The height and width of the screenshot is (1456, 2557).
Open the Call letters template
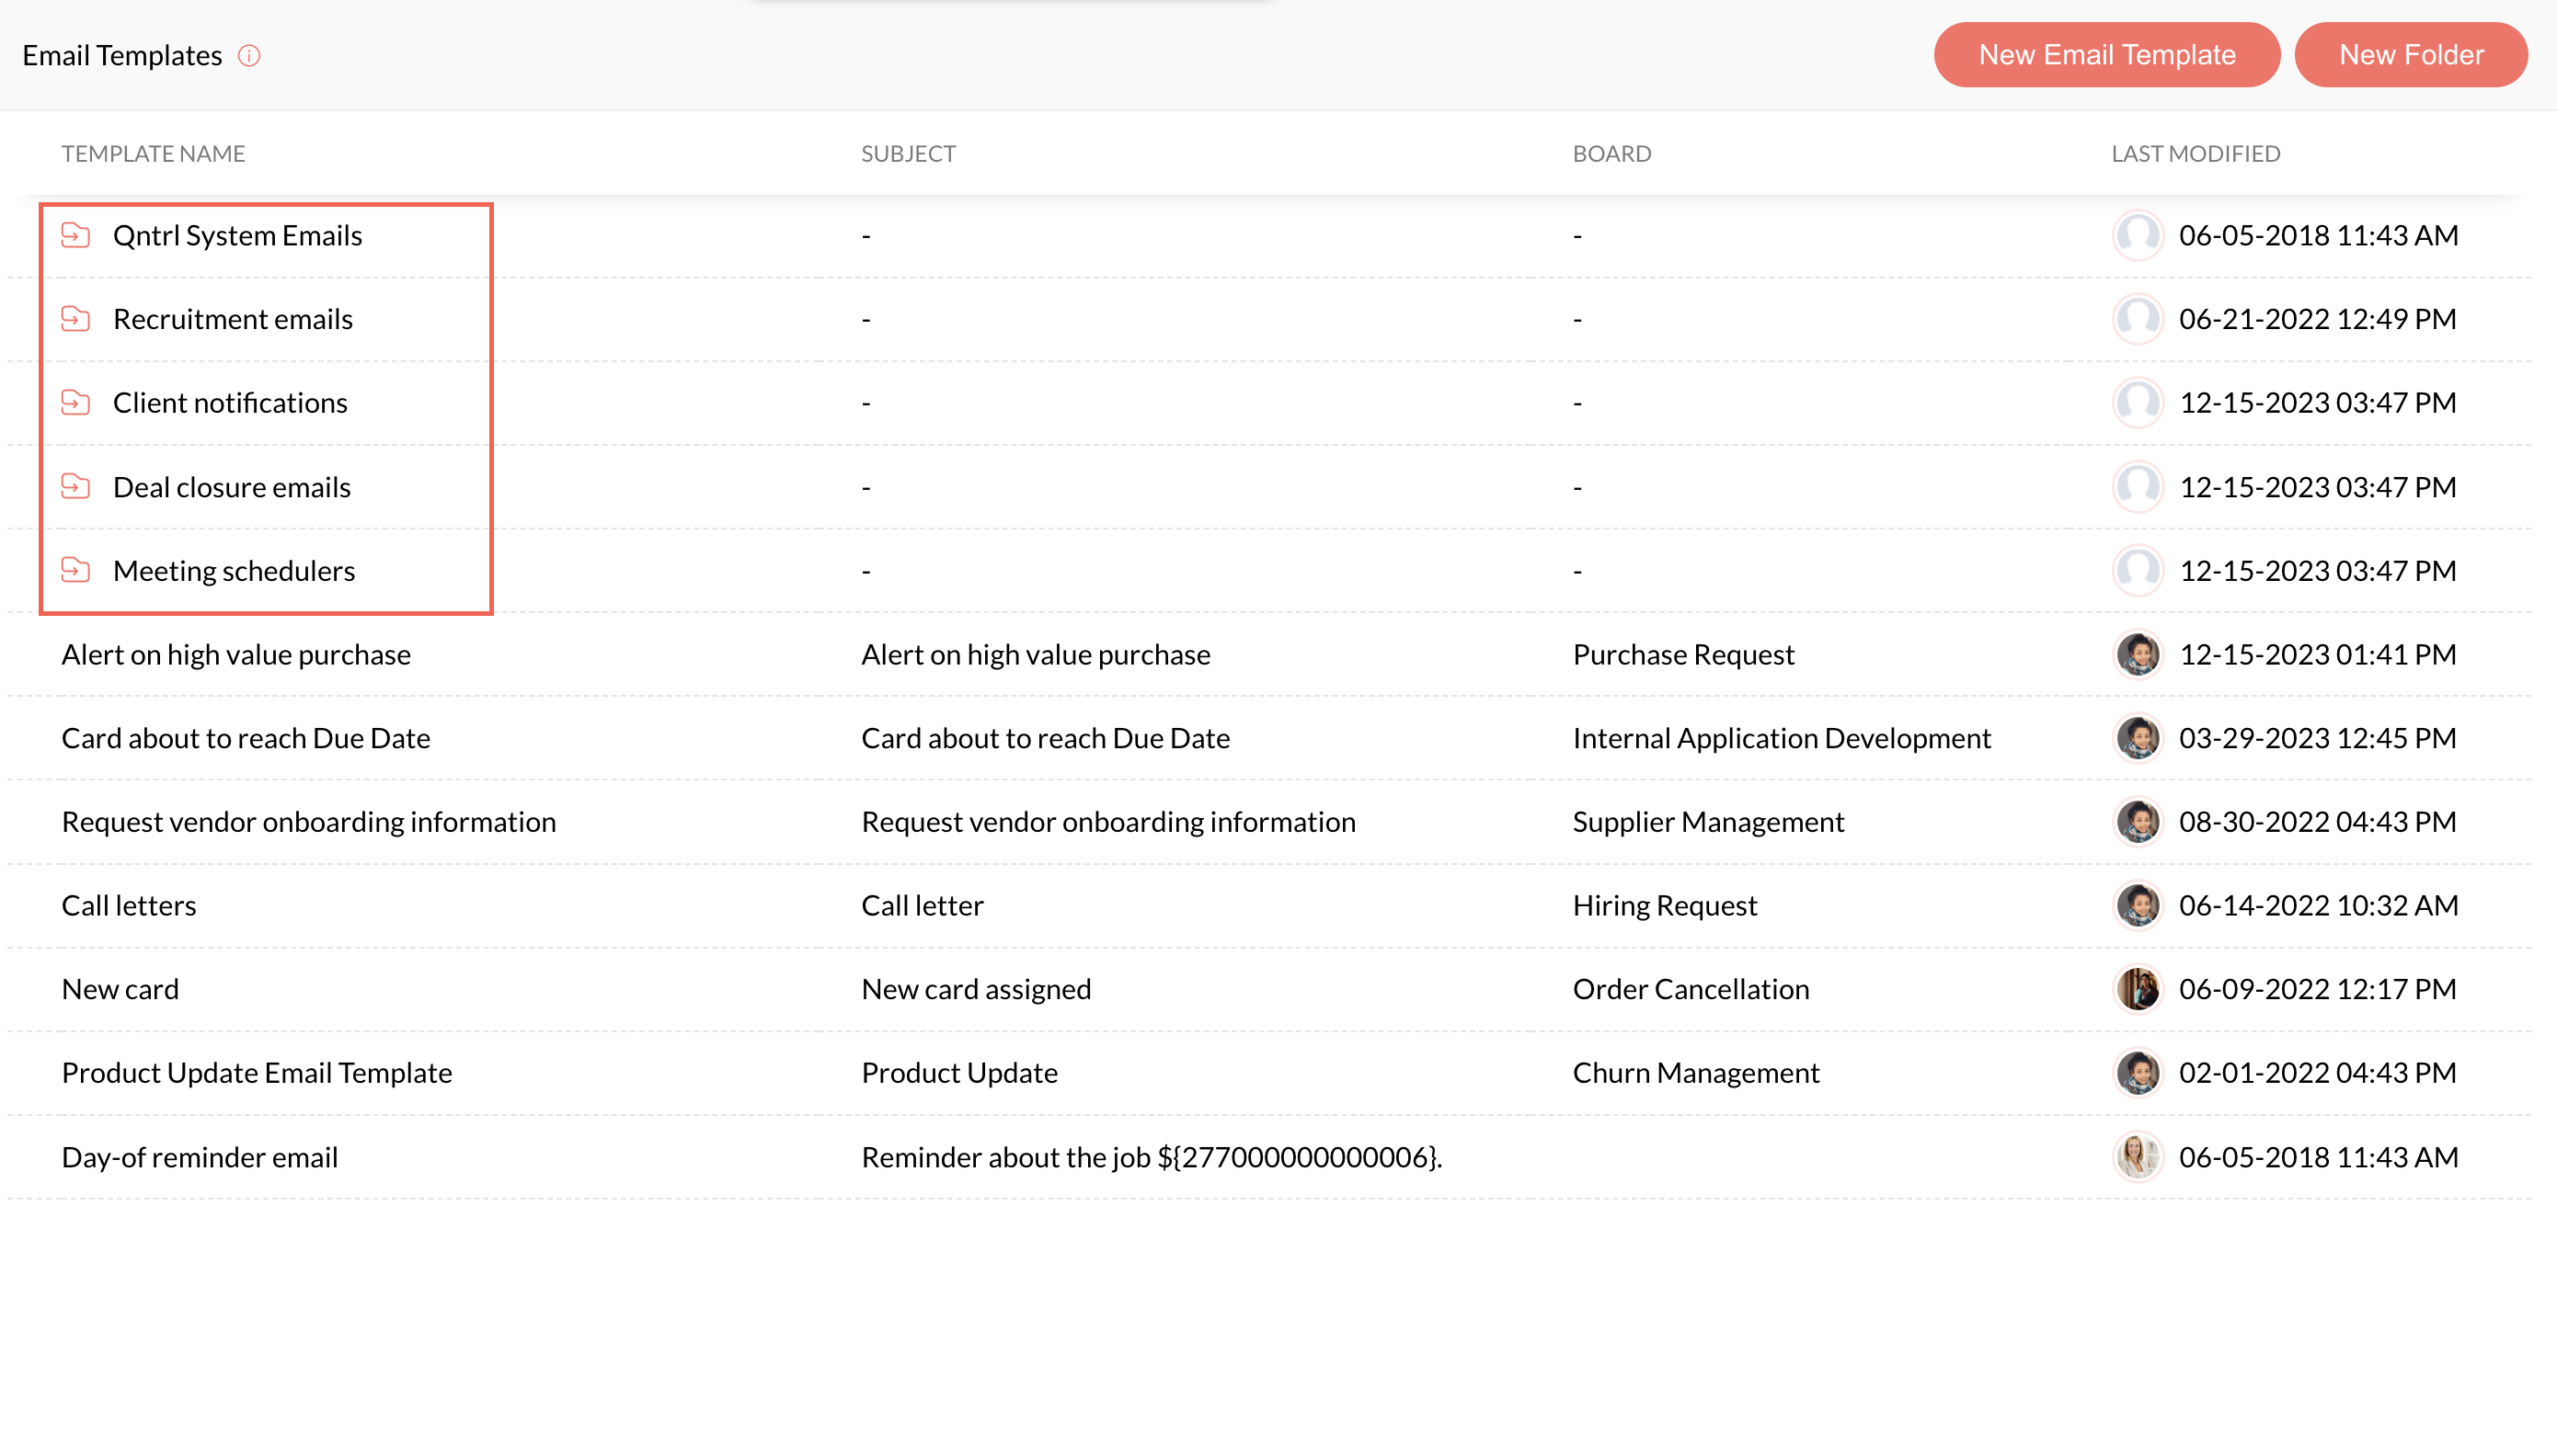(x=129, y=905)
